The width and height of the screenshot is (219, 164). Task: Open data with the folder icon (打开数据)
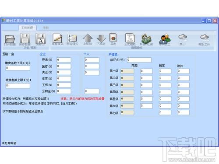tap(10, 39)
